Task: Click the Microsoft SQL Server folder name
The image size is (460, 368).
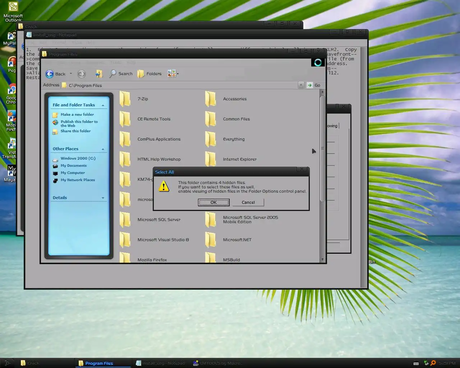Action: (159, 220)
